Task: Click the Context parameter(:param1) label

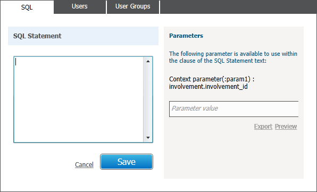Action: [x=212, y=79]
